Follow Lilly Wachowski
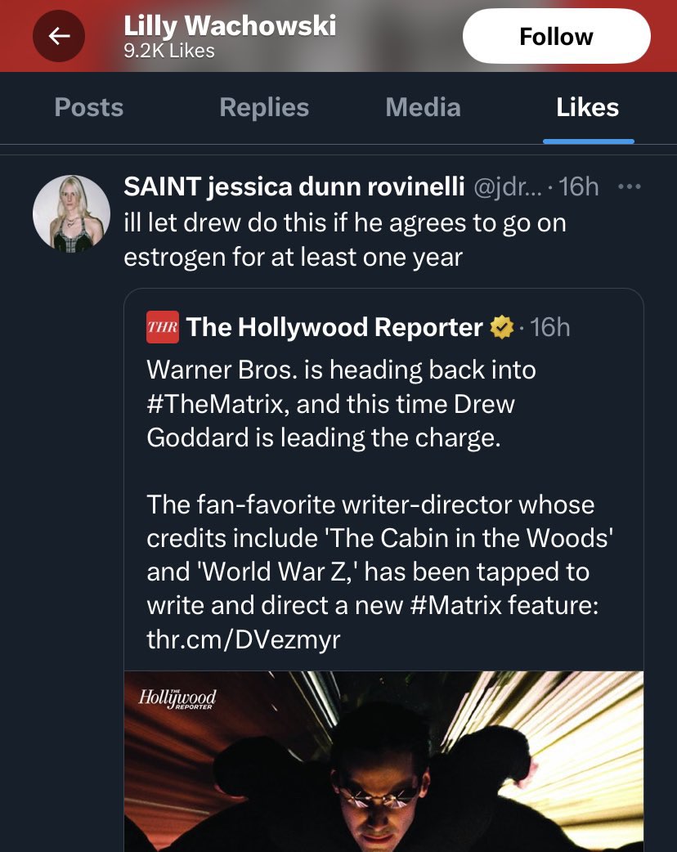This screenshot has width=677, height=852. coord(556,37)
